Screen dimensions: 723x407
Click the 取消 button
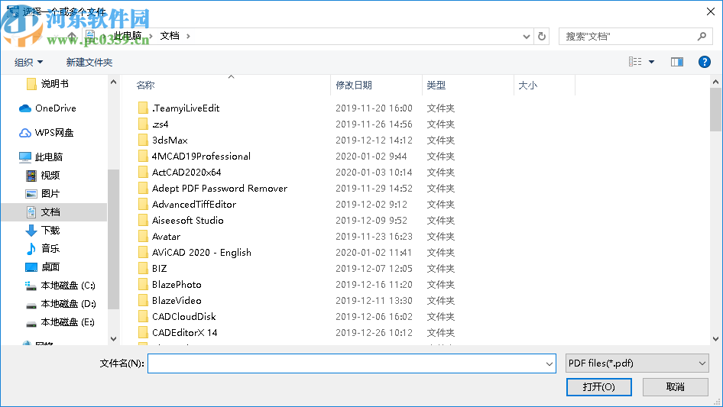point(675,386)
